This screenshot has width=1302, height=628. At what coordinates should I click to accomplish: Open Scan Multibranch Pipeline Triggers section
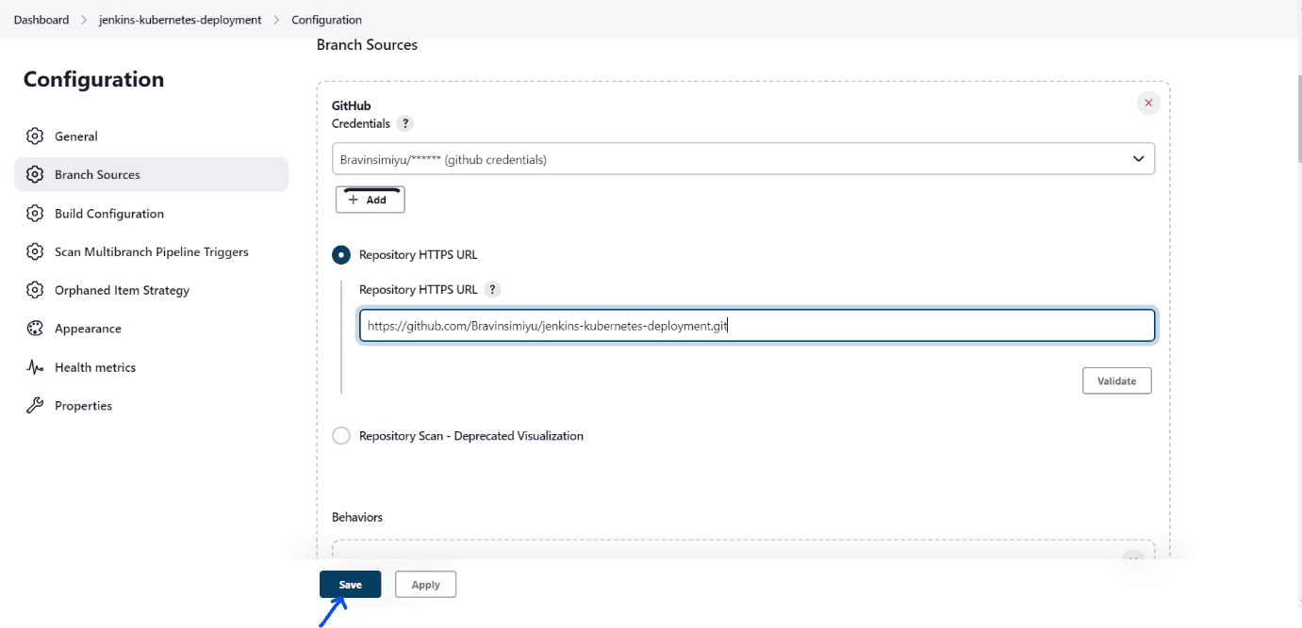pyautogui.click(x=151, y=252)
